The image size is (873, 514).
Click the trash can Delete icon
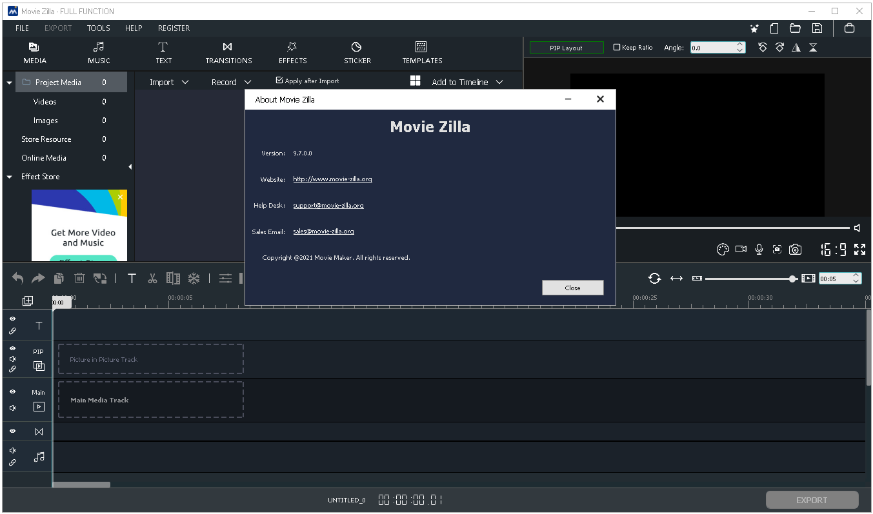(79, 278)
